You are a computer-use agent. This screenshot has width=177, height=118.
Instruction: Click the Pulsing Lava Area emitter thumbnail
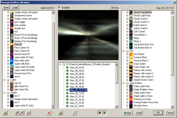(x=131, y=99)
